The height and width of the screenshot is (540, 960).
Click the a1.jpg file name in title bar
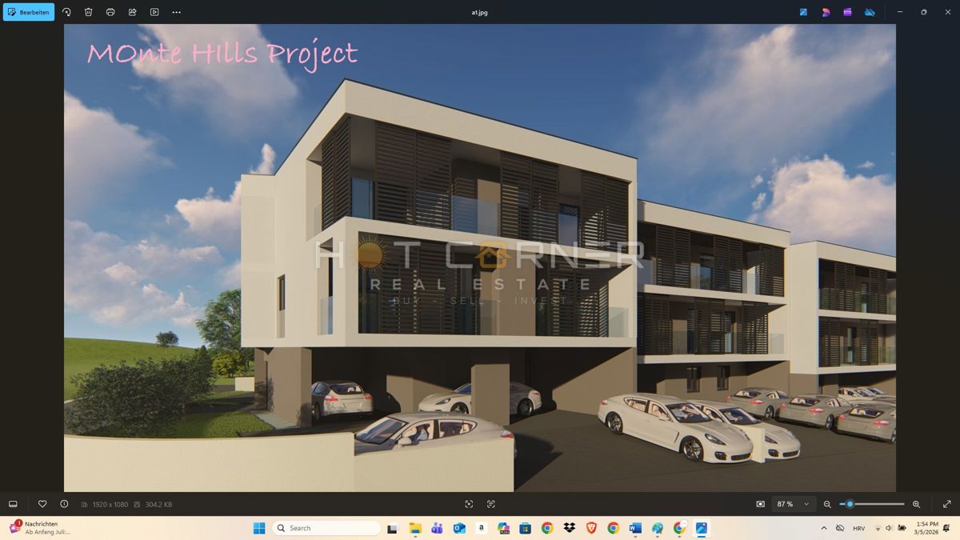pyautogui.click(x=480, y=13)
